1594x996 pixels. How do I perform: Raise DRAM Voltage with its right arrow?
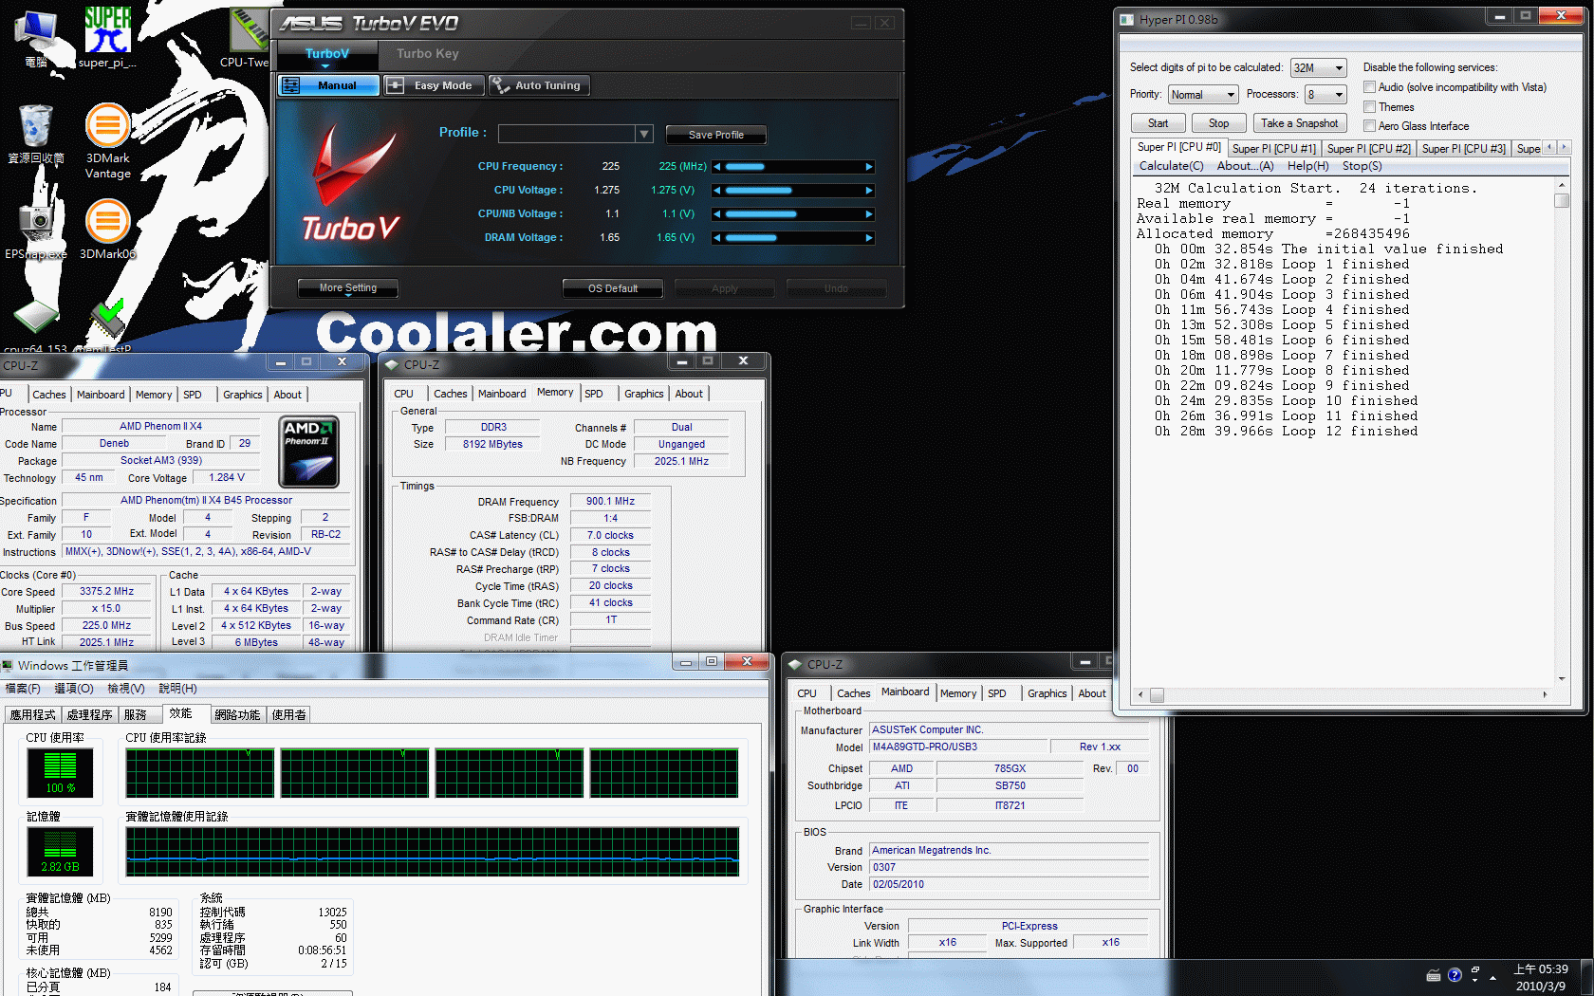pos(869,238)
